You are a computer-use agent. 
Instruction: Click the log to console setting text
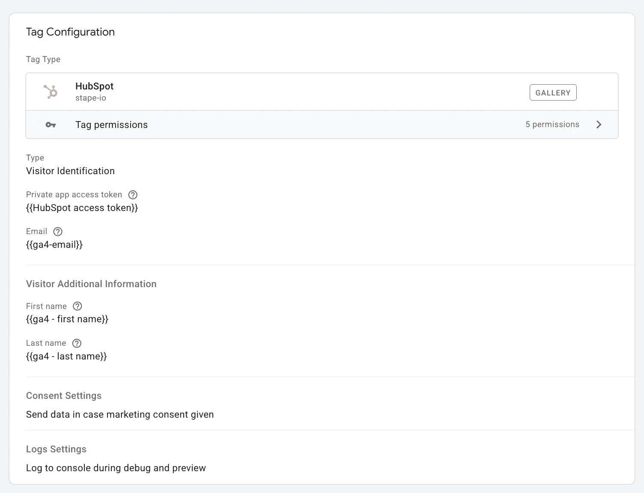(x=116, y=468)
